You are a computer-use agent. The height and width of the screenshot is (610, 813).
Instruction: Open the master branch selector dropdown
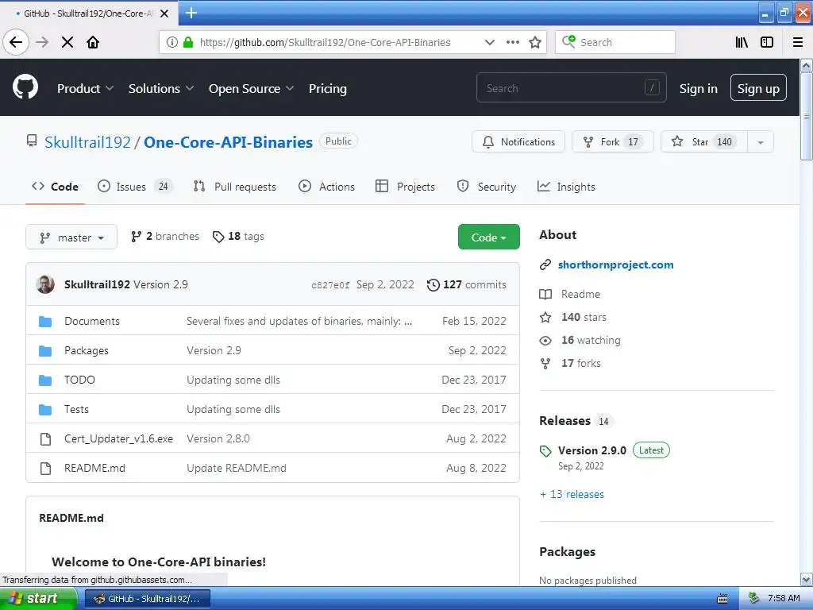click(x=71, y=237)
